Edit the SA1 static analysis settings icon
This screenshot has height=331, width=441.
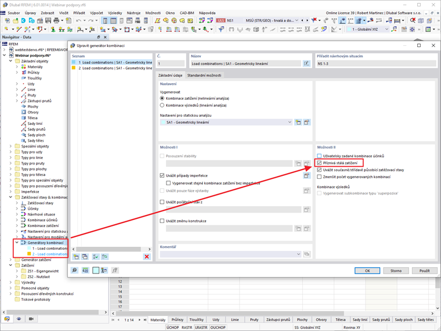pos(307,123)
